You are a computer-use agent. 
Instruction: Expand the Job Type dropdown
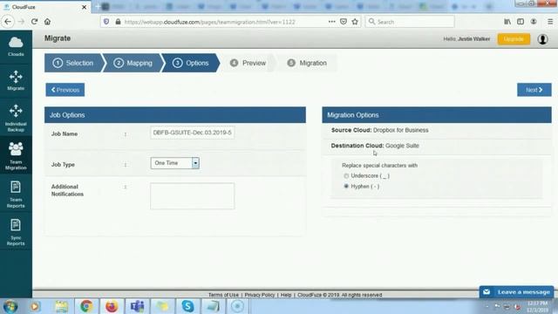coord(174,163)
